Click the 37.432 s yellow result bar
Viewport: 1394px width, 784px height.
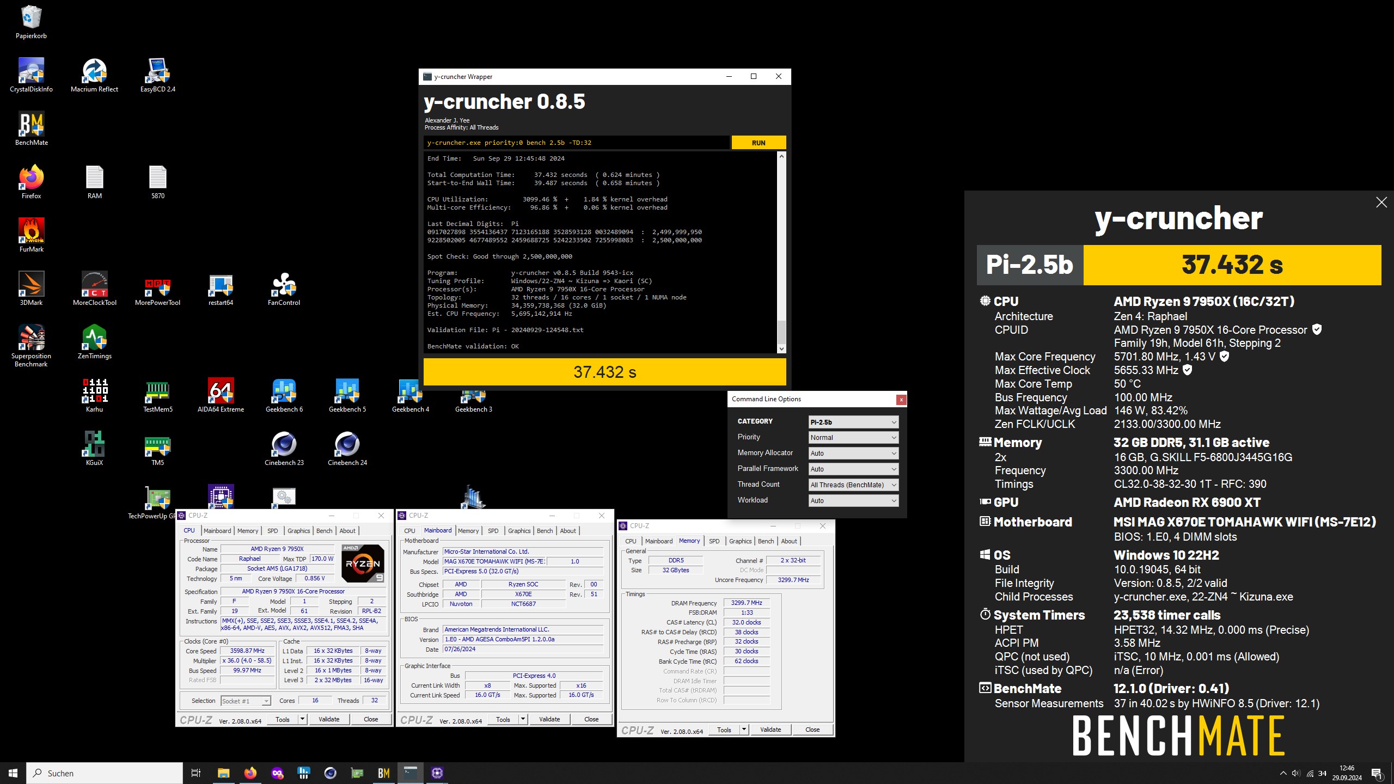pos(604,372)
